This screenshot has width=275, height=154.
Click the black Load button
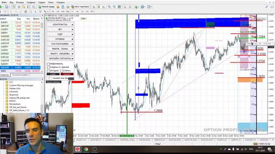[53, 74]
